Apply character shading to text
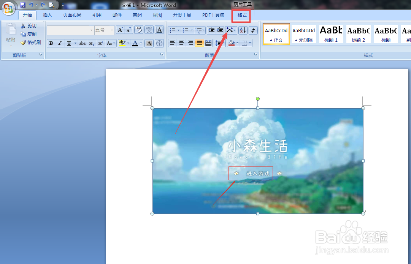 (149, 43)
